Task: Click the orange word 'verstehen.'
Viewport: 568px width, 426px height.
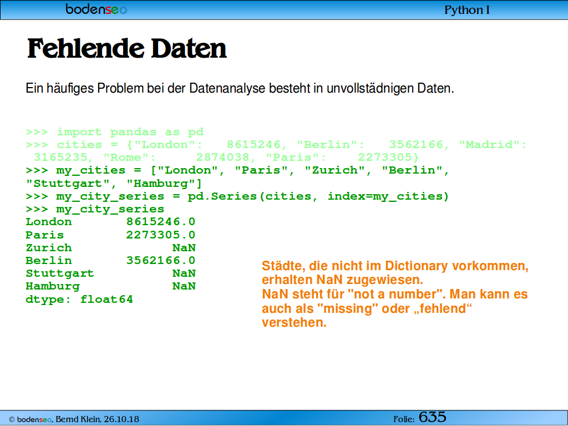Action: (x=294, y=322)
